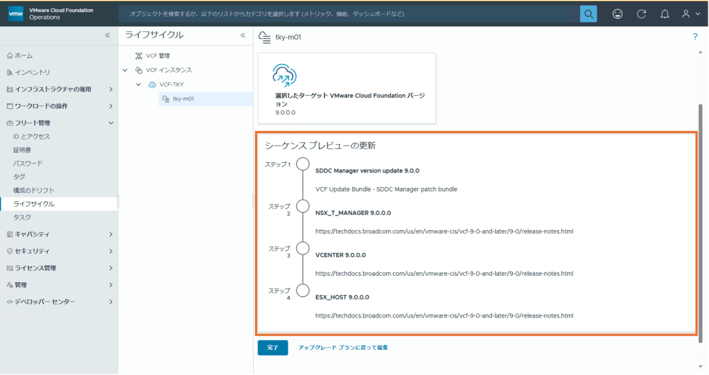Click ステップ 4 timeline circle
Image resolution: width=709 pixels, height=375 pixels.
[303, 290]
